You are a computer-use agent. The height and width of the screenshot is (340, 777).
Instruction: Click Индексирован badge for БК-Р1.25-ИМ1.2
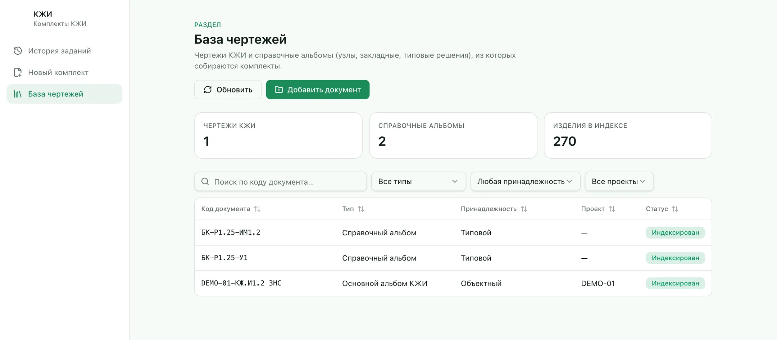pyautogui.click(x=675, y=232)
